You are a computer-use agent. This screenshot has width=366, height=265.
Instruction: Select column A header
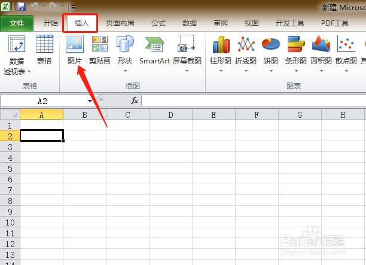pos(41,114)
